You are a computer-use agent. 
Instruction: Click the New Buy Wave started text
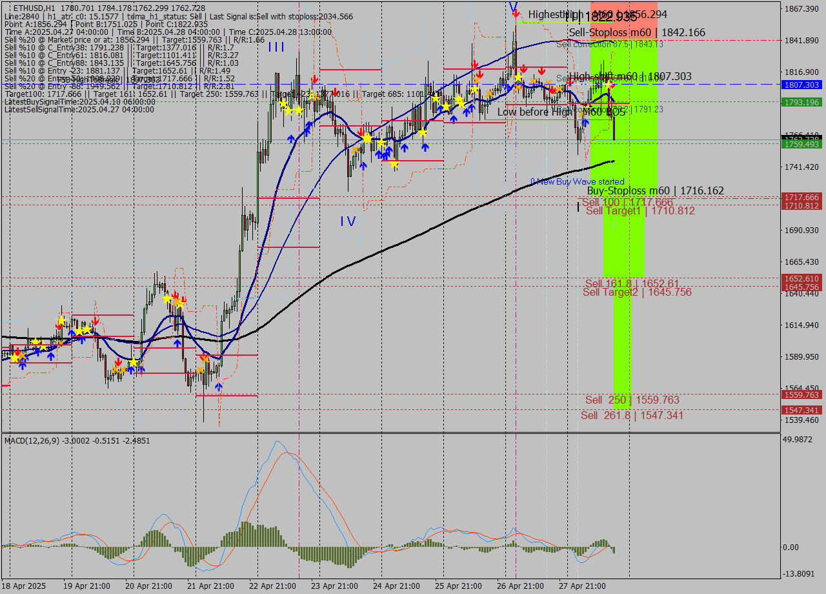(577, 181)
